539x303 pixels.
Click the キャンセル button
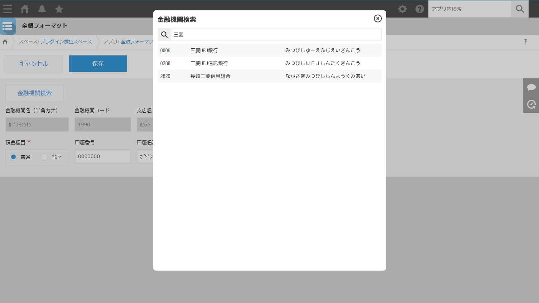pos(34,64)
